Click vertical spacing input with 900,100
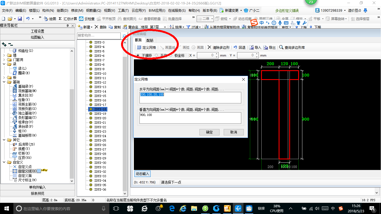Image resolution: width=381 pixels, height=214 pixels. 190,118
